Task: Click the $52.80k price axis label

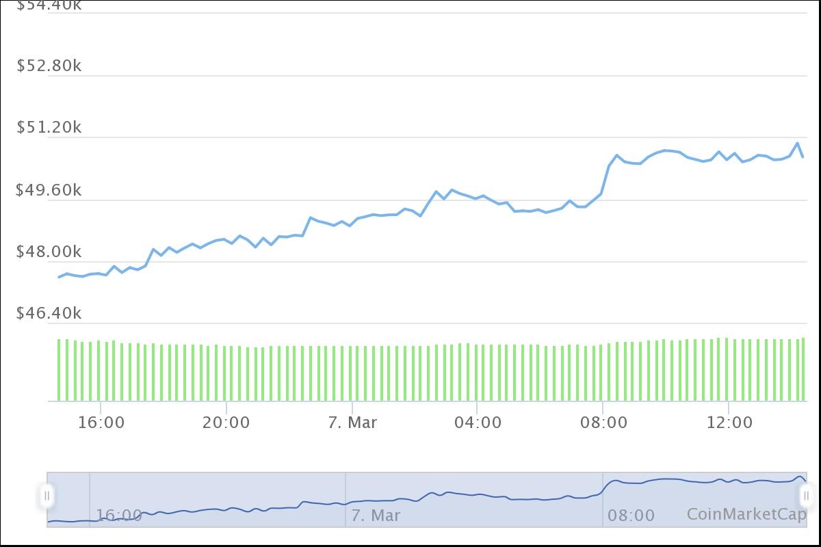Action: coord(49,66)
